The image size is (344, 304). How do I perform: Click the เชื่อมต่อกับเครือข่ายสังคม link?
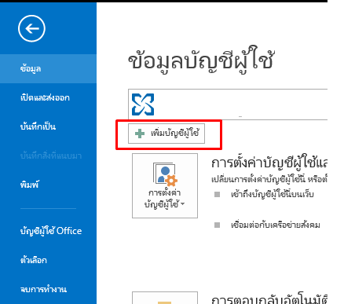click(x=276, y=225)
